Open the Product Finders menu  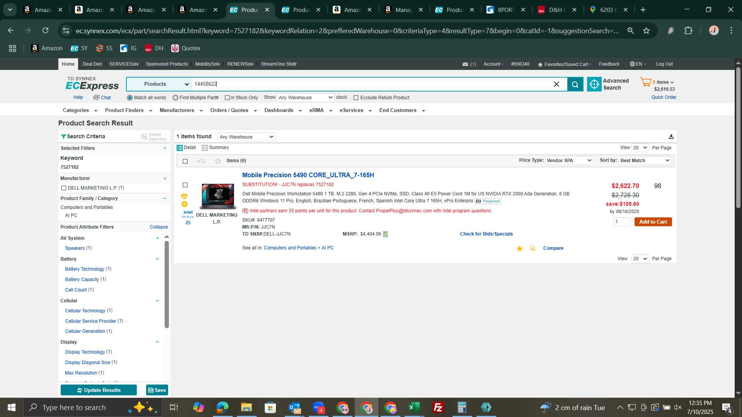[x=128, y=110]
